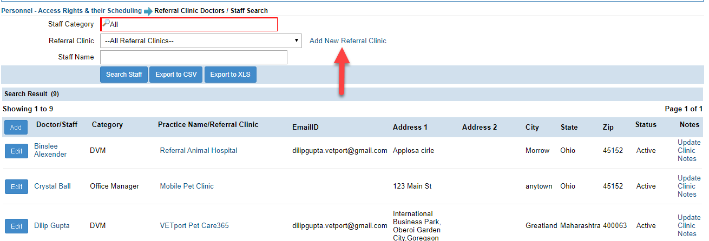Image resolution: width=709 pixels, height=241 pixels.
Task: Focus the Staff Category input field
Action: [189, 24]
